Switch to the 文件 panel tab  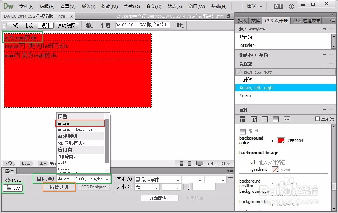[x=255, y=21]
